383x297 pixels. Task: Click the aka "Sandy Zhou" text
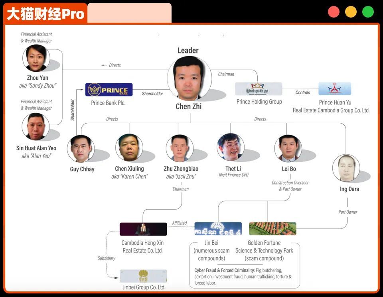point(38,85)
